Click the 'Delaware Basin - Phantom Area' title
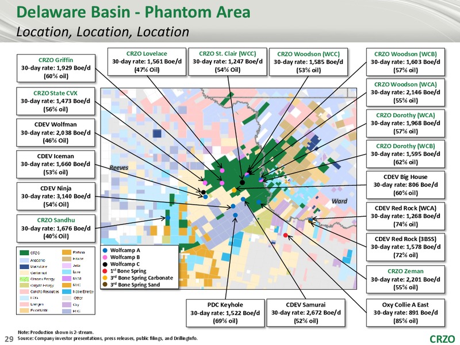 coord(133,12)
